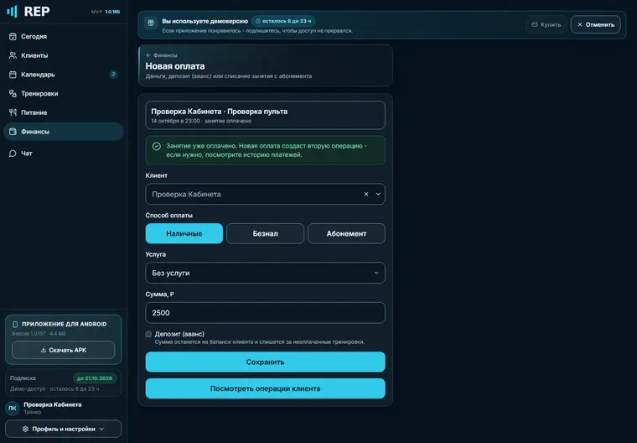The image size is (637, 443).
Task: Click the demo banner gift icon
Action: [151, 23]
